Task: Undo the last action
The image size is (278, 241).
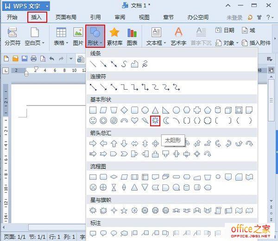Action: [x=52, y=59]
